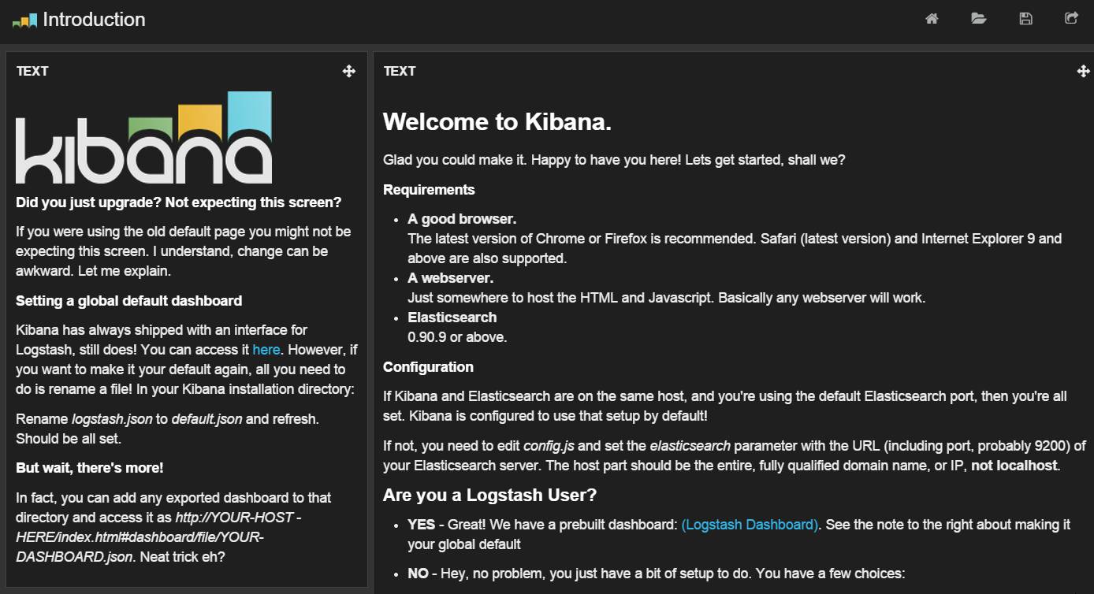The image size is (1094, 594).
Task: Click the 'Elasticsearch' requirement item
Action: pos(452,317)
